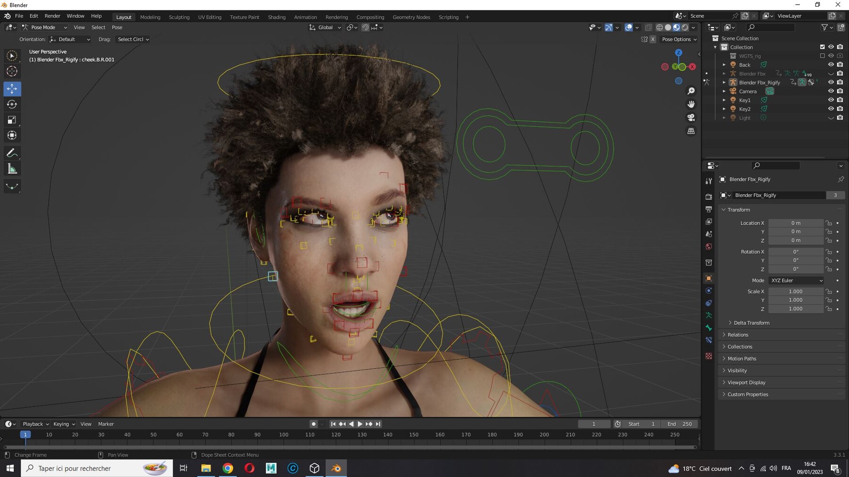The height and width of the screenshot is (477, 849).
Task: Toggle camera view icon in viewport
Action: [x=691, y=117]
